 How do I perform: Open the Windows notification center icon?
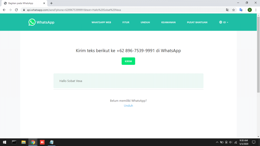click(254, 142)
